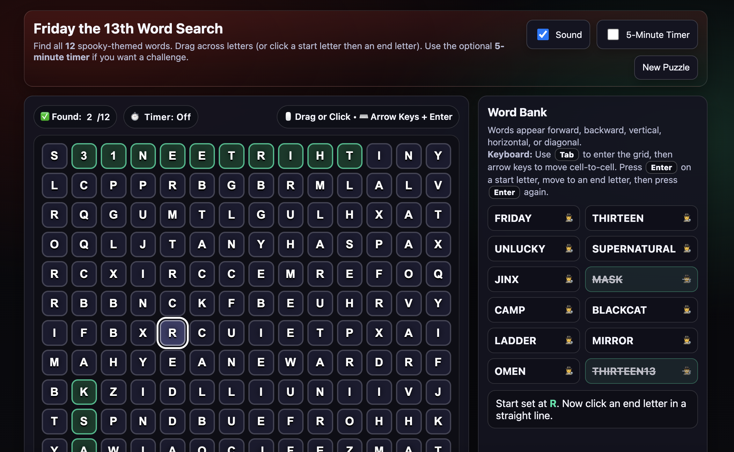The width and height of the screenshot is (734, 452).
Task: Click the S cell in the top-left grid corner
Action: [x=55, y=156]
